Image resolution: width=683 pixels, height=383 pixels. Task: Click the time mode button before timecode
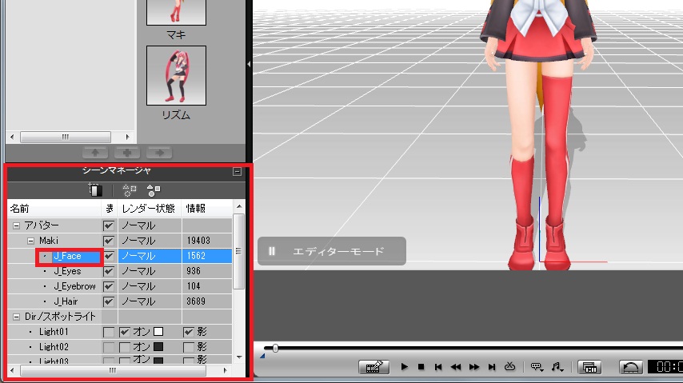(x=631, y=367)
